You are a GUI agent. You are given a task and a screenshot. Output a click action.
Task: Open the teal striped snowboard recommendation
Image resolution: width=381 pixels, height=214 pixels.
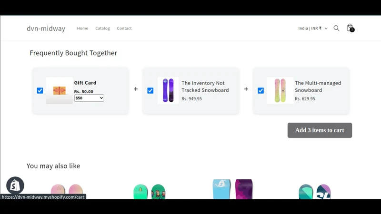[x=315, y=192]
